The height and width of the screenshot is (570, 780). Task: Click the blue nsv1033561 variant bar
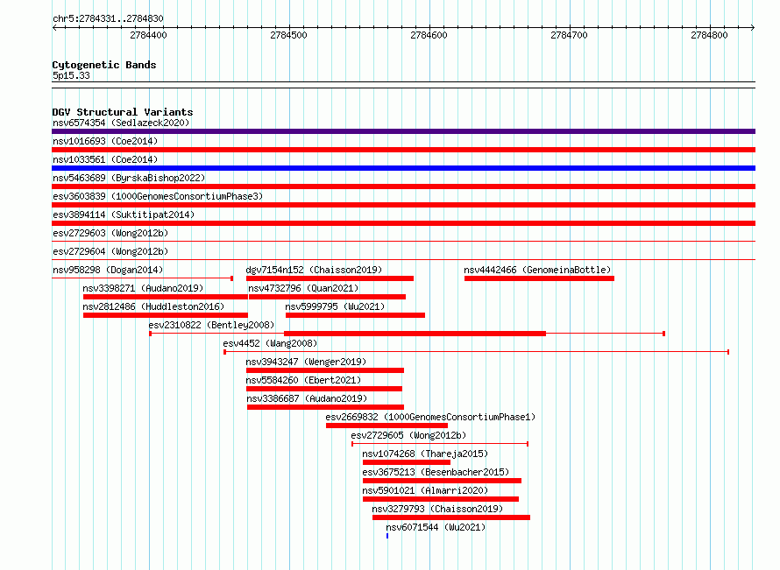[x=403, y=168]
